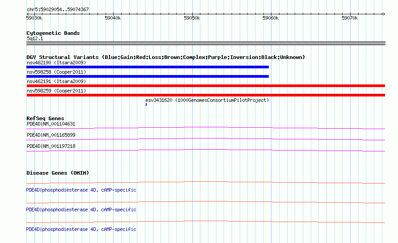Click the 59070k ruler tick label
This screenshot has width=398, height=243.
coord(350,18)
